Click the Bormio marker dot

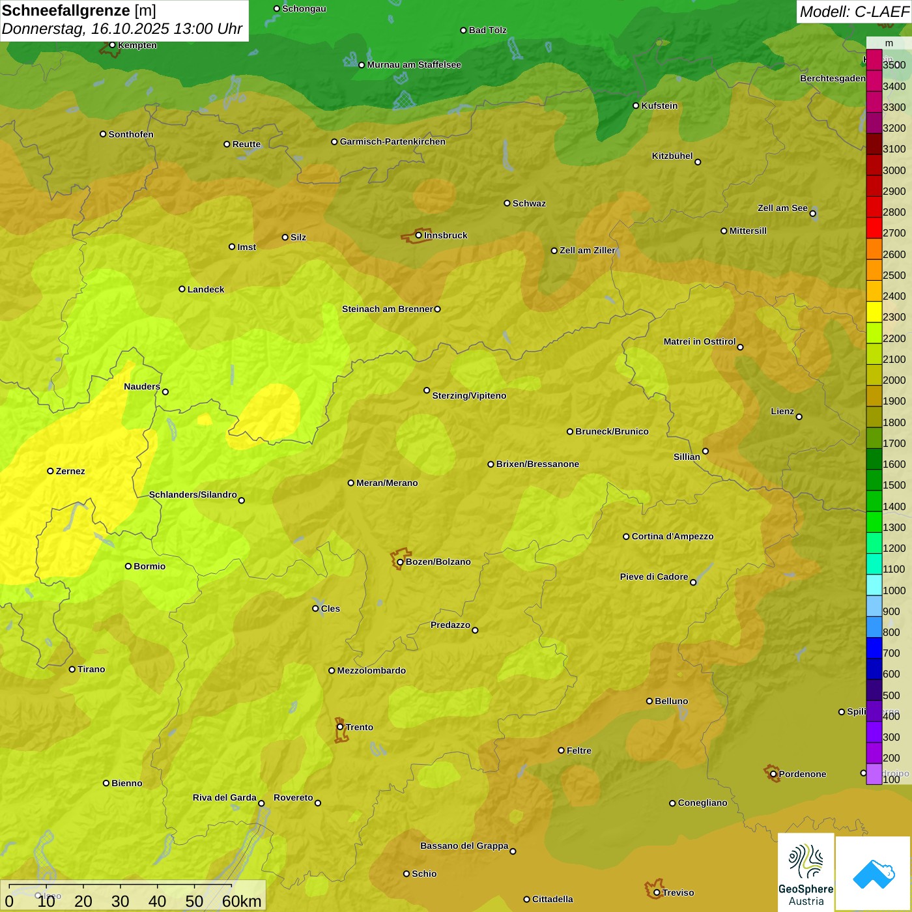tap(128, 566)
